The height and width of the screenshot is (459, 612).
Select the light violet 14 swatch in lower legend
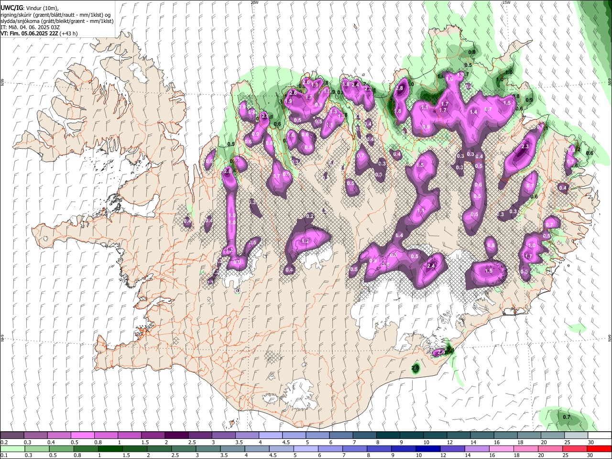pos(476,448)
